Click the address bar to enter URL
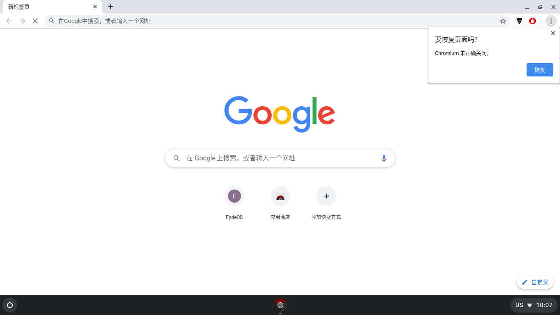560x315 pixels. pos(277,21)
